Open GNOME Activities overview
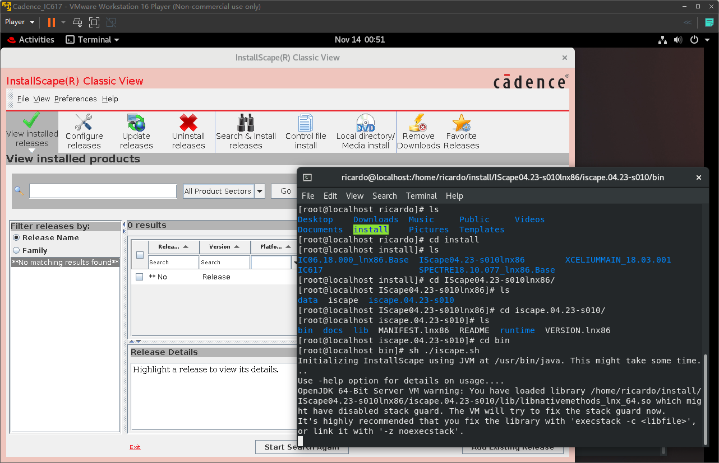 click(x=31, y=40)
